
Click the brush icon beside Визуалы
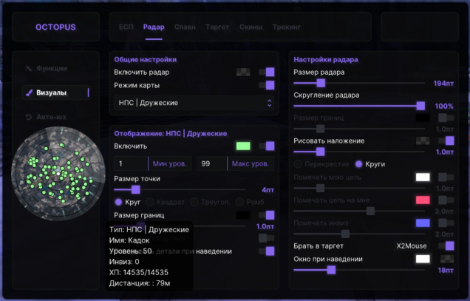tap(29, 92)
